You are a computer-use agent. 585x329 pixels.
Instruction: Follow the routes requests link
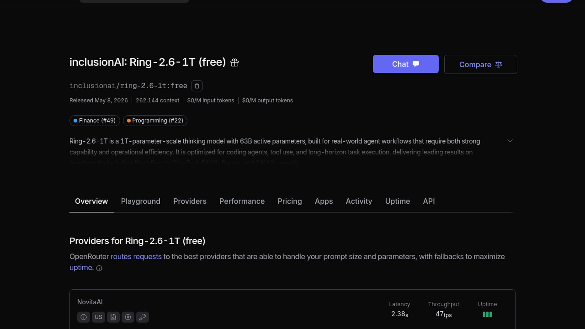pyautogui.click(x=136, y=257)
